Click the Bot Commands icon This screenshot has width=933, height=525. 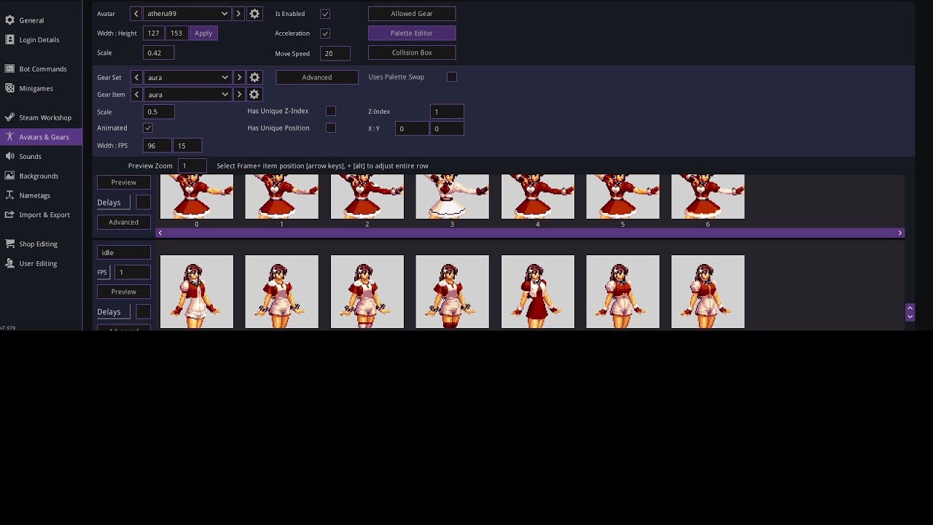[x=9, y=69]
